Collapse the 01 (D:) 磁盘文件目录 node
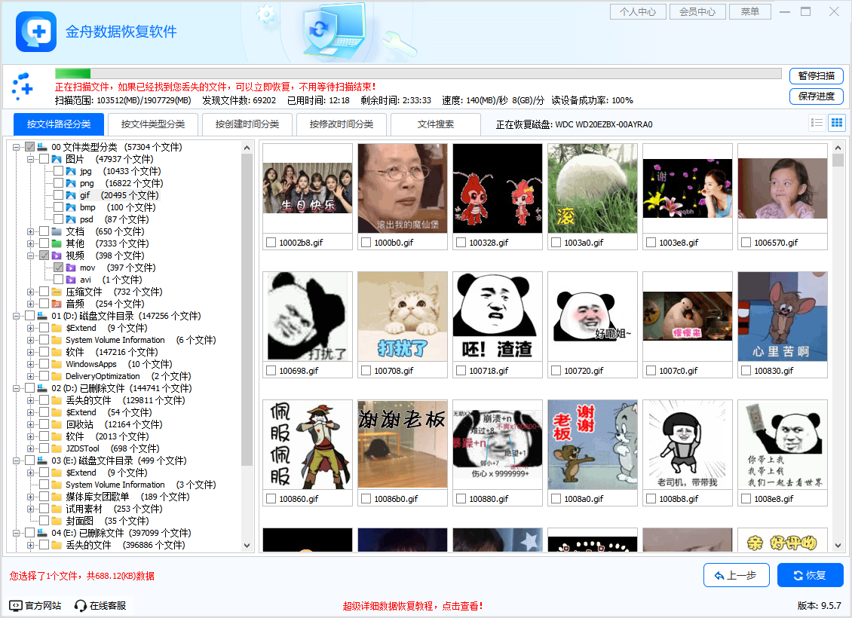Viewport: 852px width, 618px height. (x=17, y=316)
